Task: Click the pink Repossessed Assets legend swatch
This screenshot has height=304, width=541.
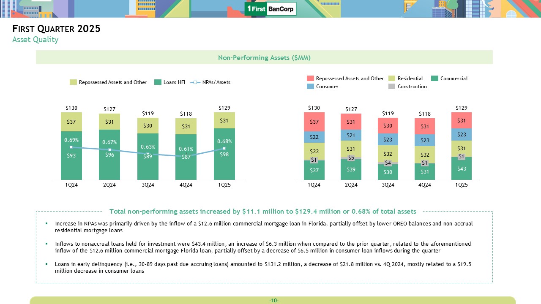Action: (310, 79)
